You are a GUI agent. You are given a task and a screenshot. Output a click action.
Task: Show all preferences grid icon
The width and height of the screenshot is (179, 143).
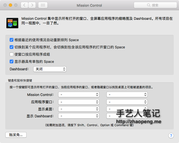pos(43,5)
